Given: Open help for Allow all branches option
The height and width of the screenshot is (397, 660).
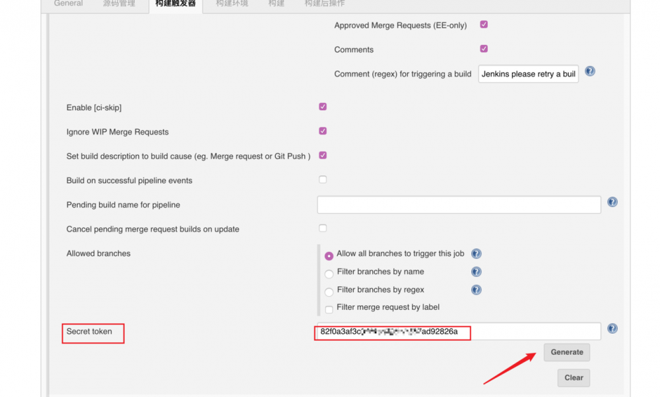Looking at the screenshot, I should click(x=477, y=253).
